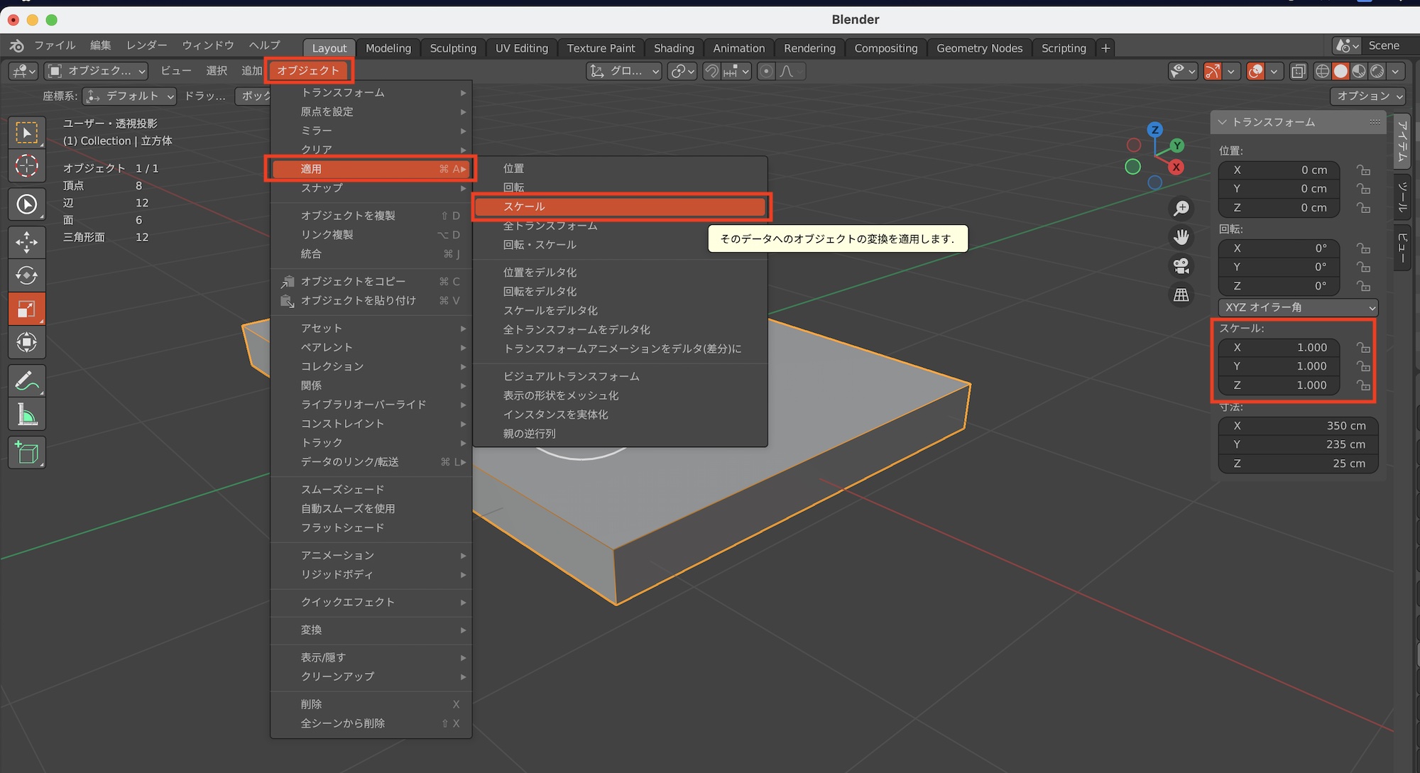This screenshot has width=1420, height=773.
Task: Click the Add Cube tool icon
Action: [x=26, y=453]
